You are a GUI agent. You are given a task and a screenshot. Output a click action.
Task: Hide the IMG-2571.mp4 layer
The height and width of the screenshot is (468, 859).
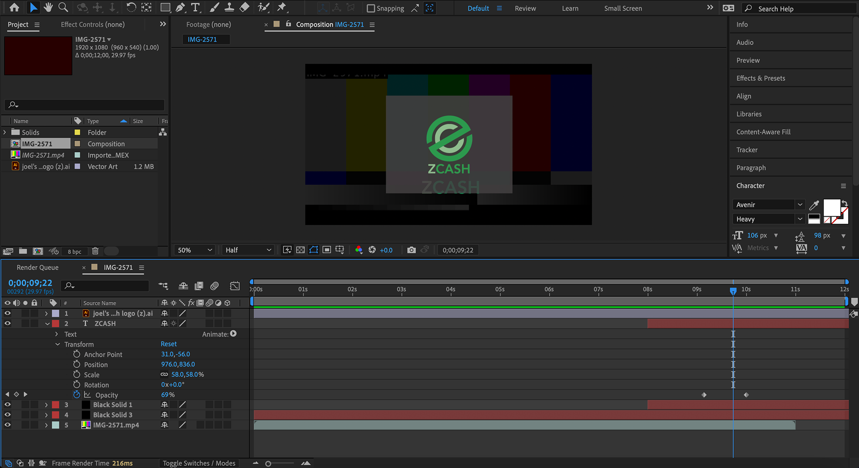tap(8, 425)
